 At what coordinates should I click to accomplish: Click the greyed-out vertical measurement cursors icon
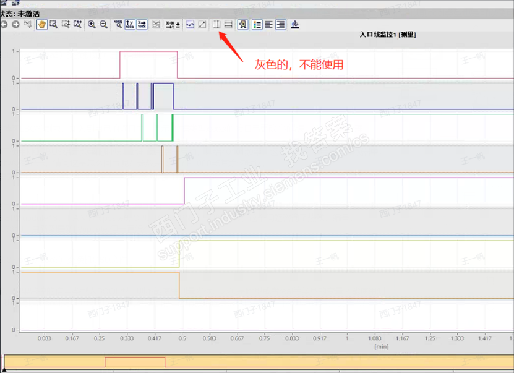coord(216,24)
